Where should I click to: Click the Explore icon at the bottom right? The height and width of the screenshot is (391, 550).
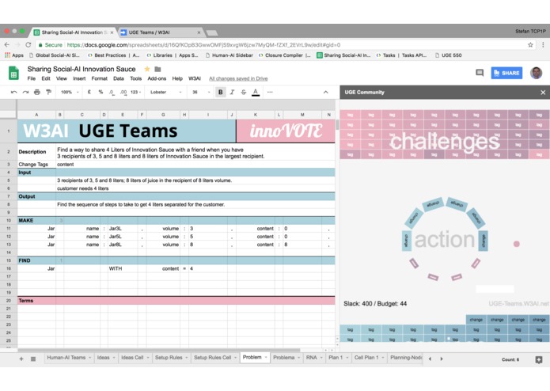pyautogui.click(x=539, y=359)
